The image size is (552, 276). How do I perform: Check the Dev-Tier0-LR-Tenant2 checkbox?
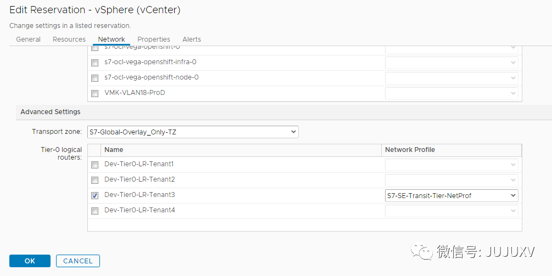(94, 181)
